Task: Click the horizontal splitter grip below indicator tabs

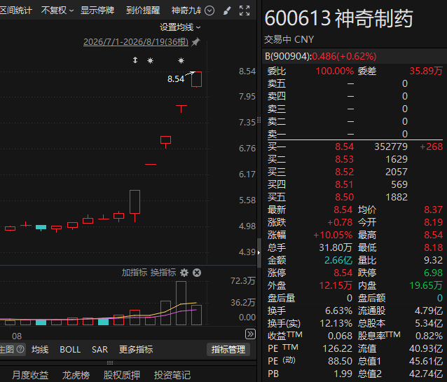Action: click(x=110, y=363)
